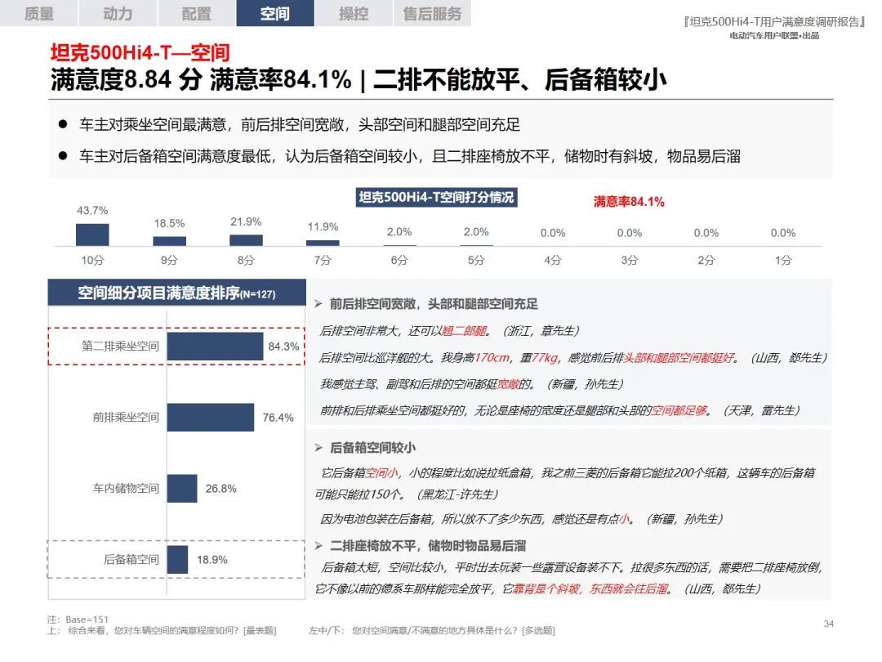
Task: Select the quote mentioning 170cm and 77kg
Action: pos(573,357)
